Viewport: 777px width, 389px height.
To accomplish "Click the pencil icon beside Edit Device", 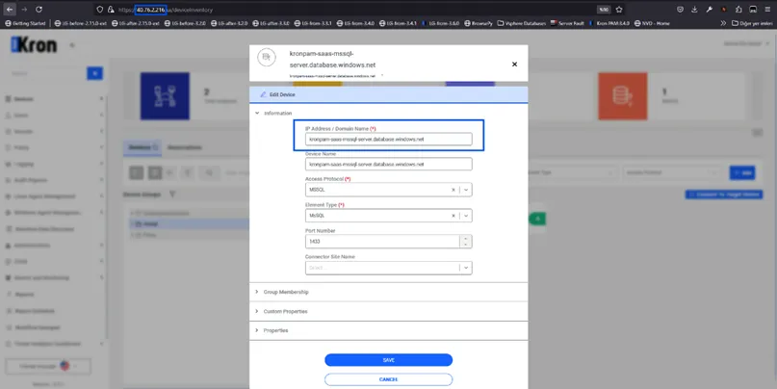I will [x=263, y=94].
